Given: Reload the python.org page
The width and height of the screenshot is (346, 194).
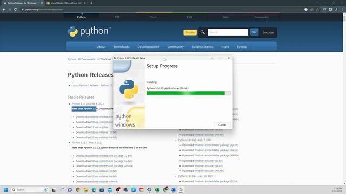Looking at the screenshot, I should click(16, 10).
